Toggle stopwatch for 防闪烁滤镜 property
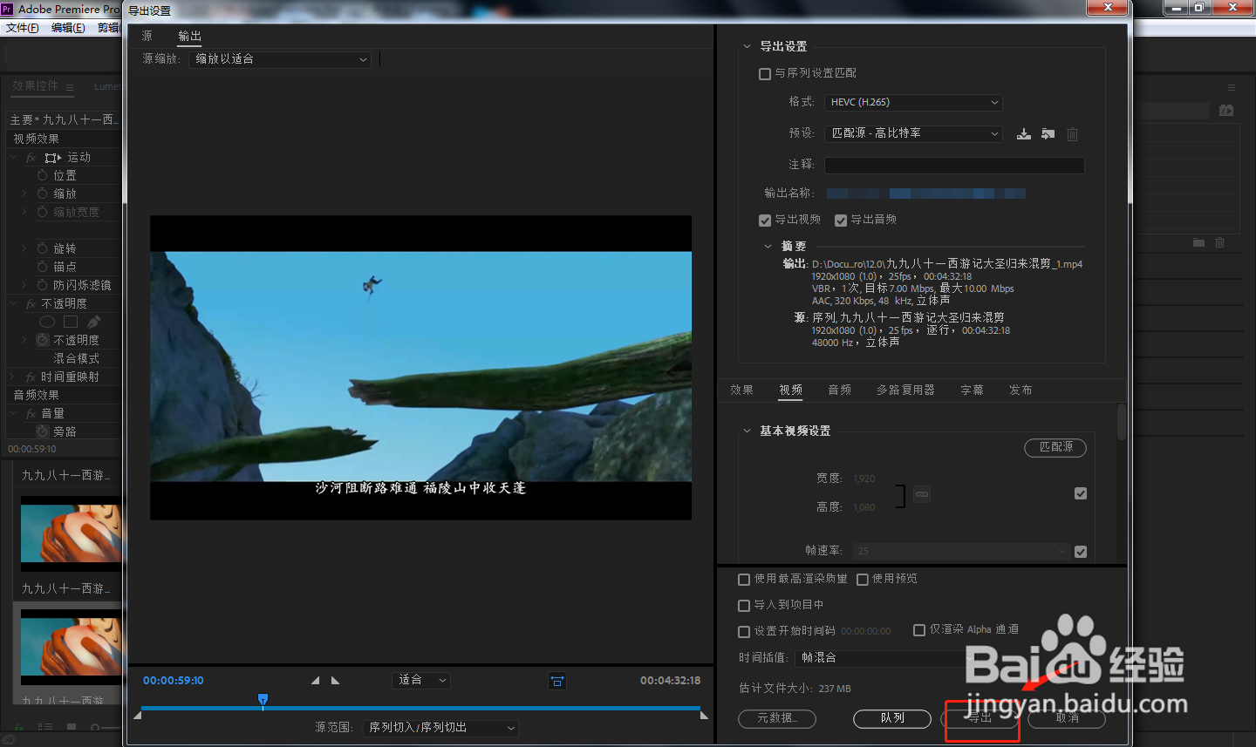This screenshot has height=747, width=1256. click(x=42, y=285)
